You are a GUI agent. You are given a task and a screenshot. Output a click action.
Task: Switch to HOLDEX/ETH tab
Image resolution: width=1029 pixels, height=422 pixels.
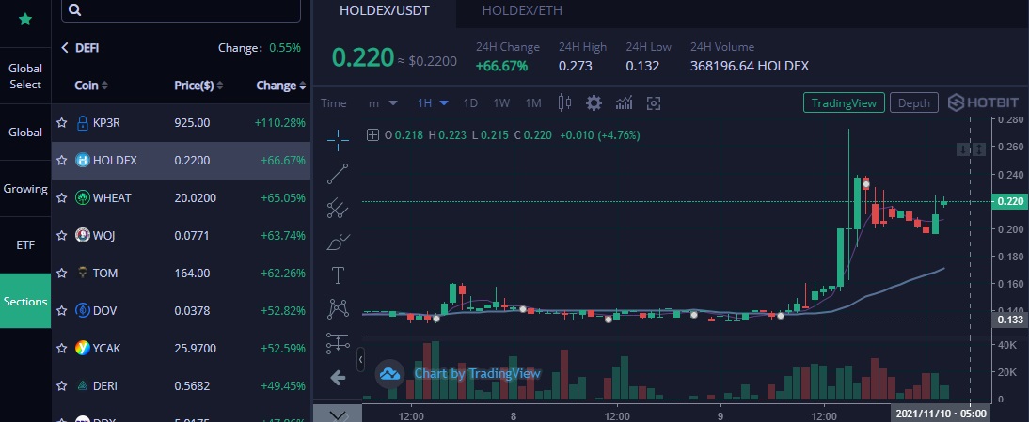(522, 11)
